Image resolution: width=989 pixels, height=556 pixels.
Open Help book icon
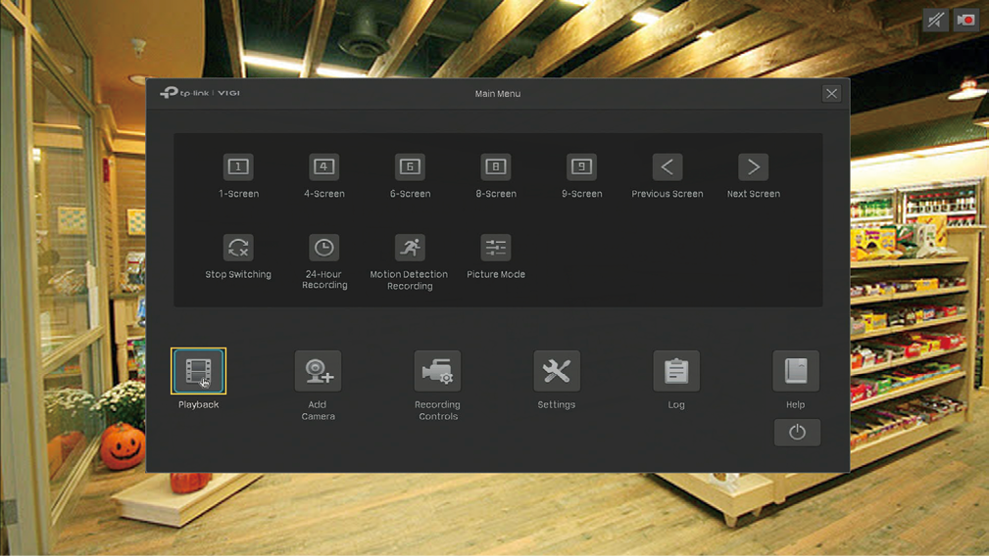click(795, 371)
